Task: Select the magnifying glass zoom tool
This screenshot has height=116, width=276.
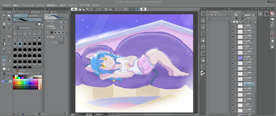Action: [x=4, y=16]
